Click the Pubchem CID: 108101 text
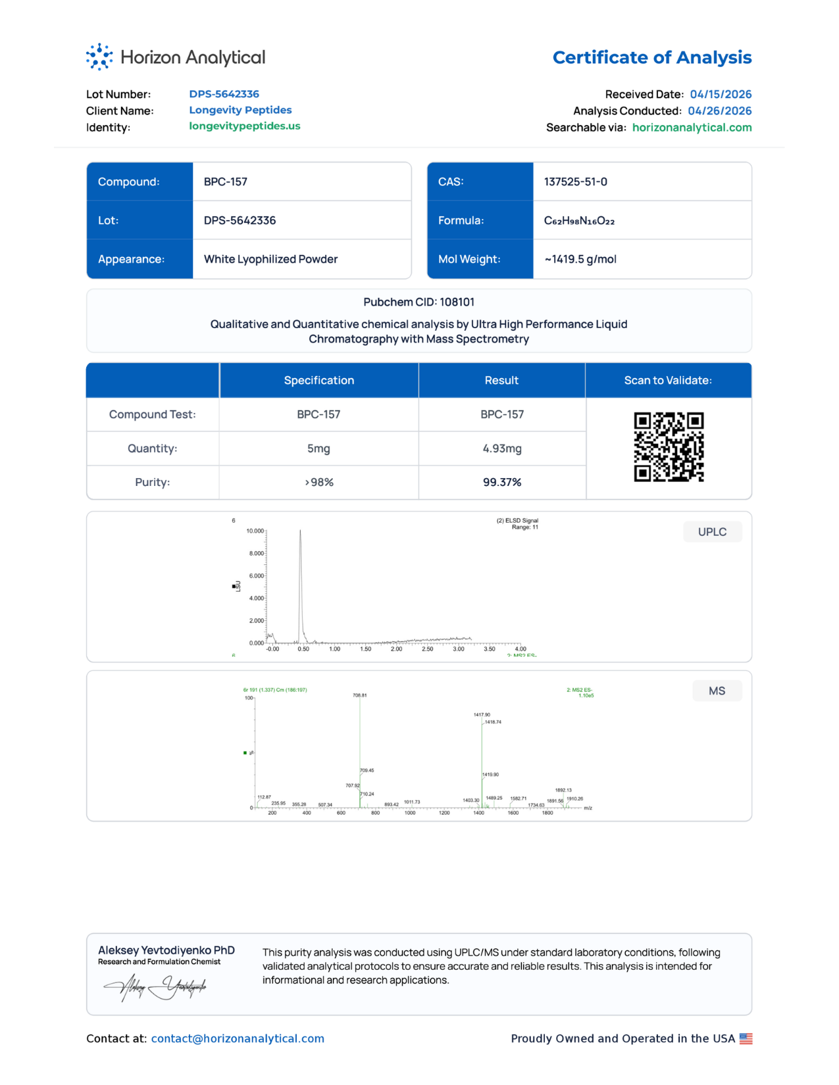The image size is (839, 1085). coord(419,302)
